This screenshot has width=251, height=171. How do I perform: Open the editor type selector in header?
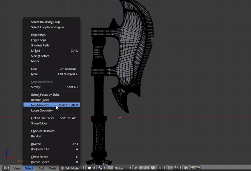pos(6,168)
